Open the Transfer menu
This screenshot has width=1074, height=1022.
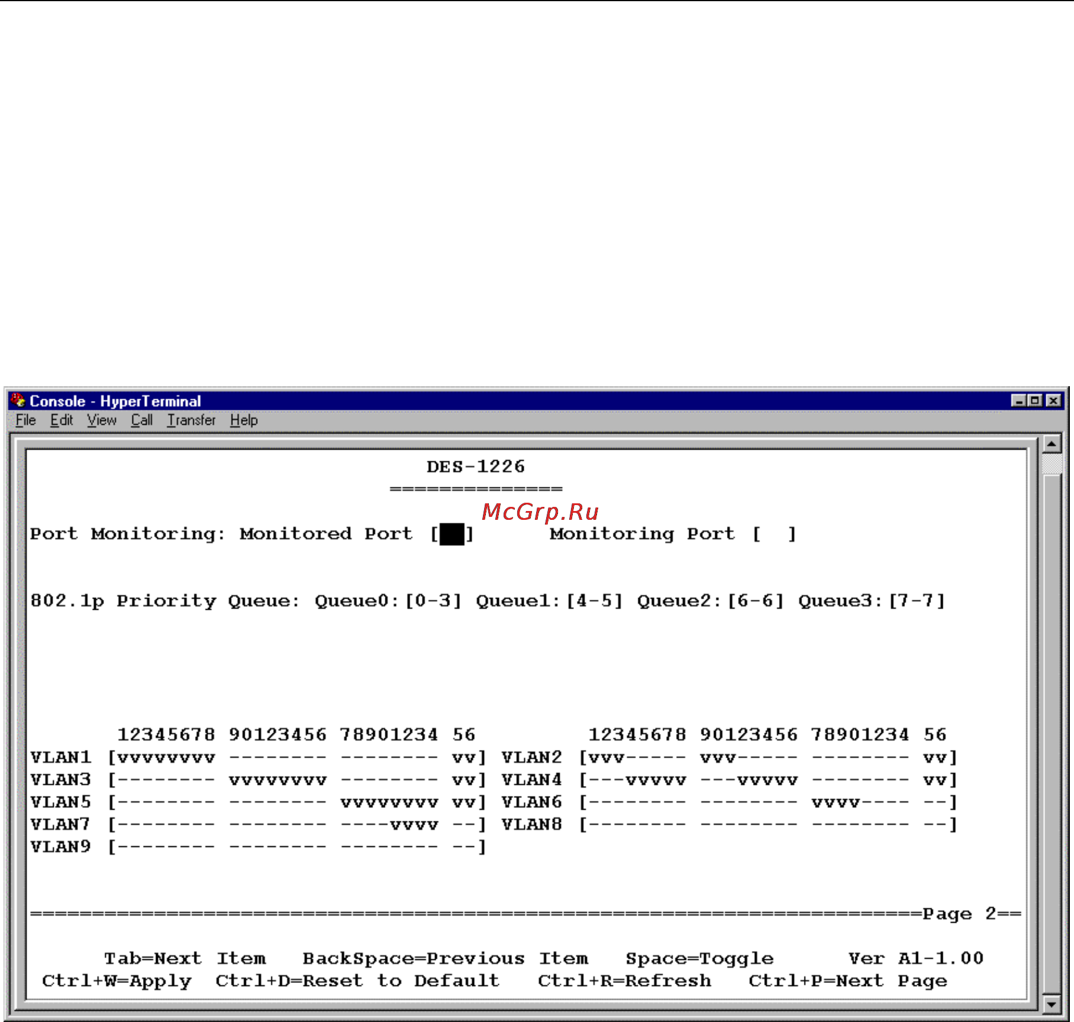tap(191, 420)
